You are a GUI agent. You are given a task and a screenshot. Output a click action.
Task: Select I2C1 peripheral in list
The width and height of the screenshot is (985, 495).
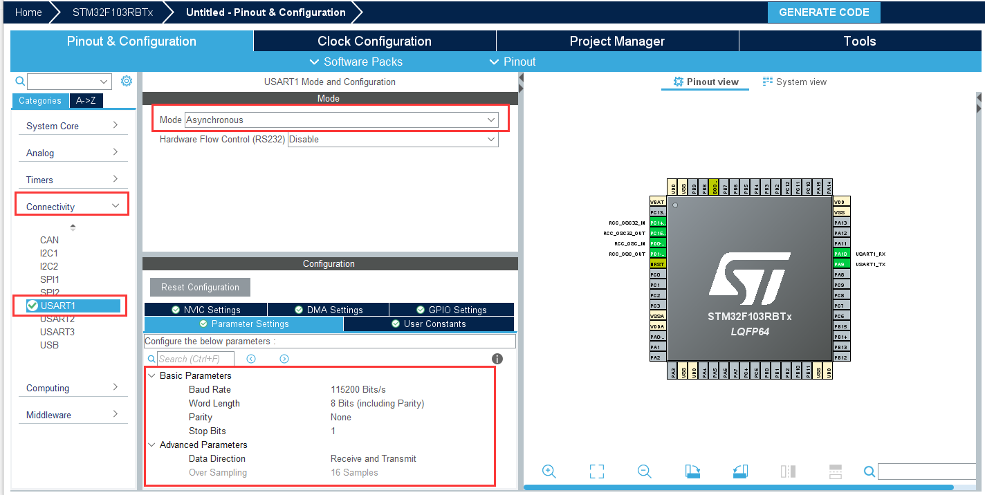pos(49,253)
